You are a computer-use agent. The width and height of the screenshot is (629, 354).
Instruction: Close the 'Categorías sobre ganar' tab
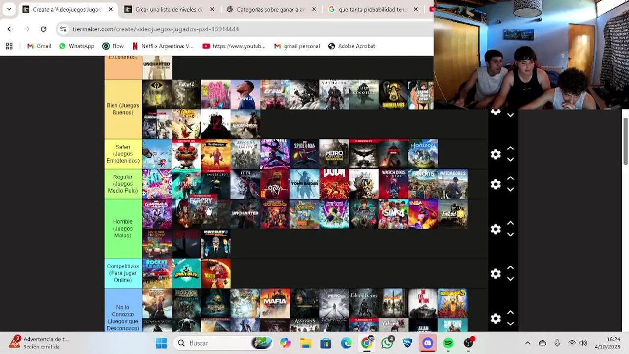tap(314, 9)
